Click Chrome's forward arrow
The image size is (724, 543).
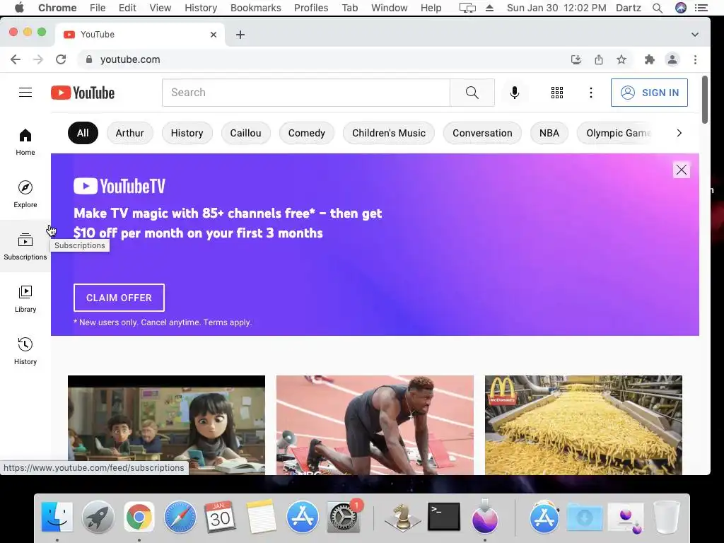point(38,59)
